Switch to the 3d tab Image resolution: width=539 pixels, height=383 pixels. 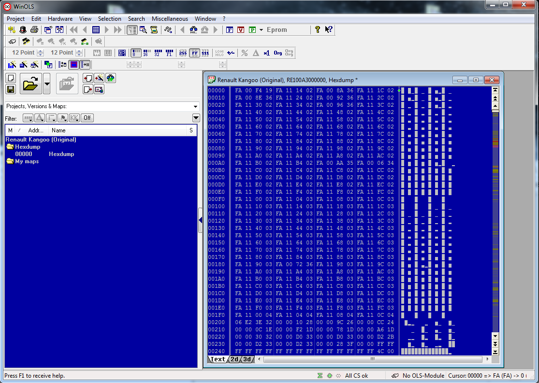click(247, 359)
